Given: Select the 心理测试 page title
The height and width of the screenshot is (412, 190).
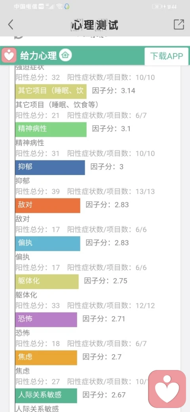Looking at the screenshot, I should click(95, 25).
